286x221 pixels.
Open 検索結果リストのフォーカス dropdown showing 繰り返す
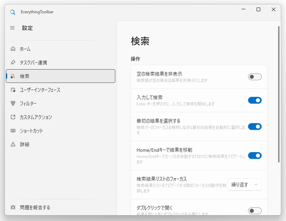pyautogui.click(x=245, y=184)
